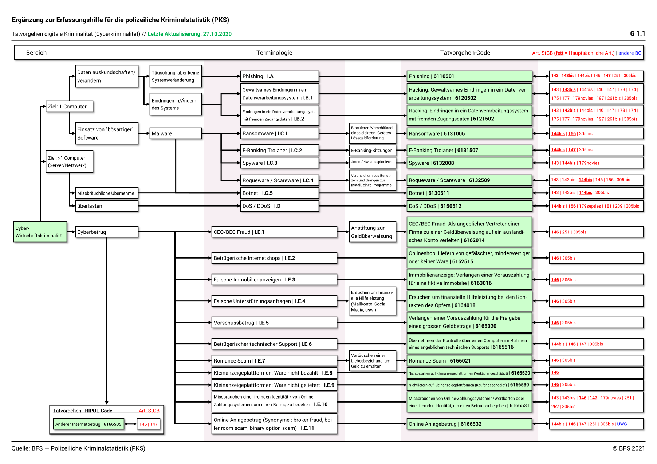This screenshot has width=657, height=464.
Task: Click the Phishing | 6110501 green code box
Action: (x=469, y=76)
